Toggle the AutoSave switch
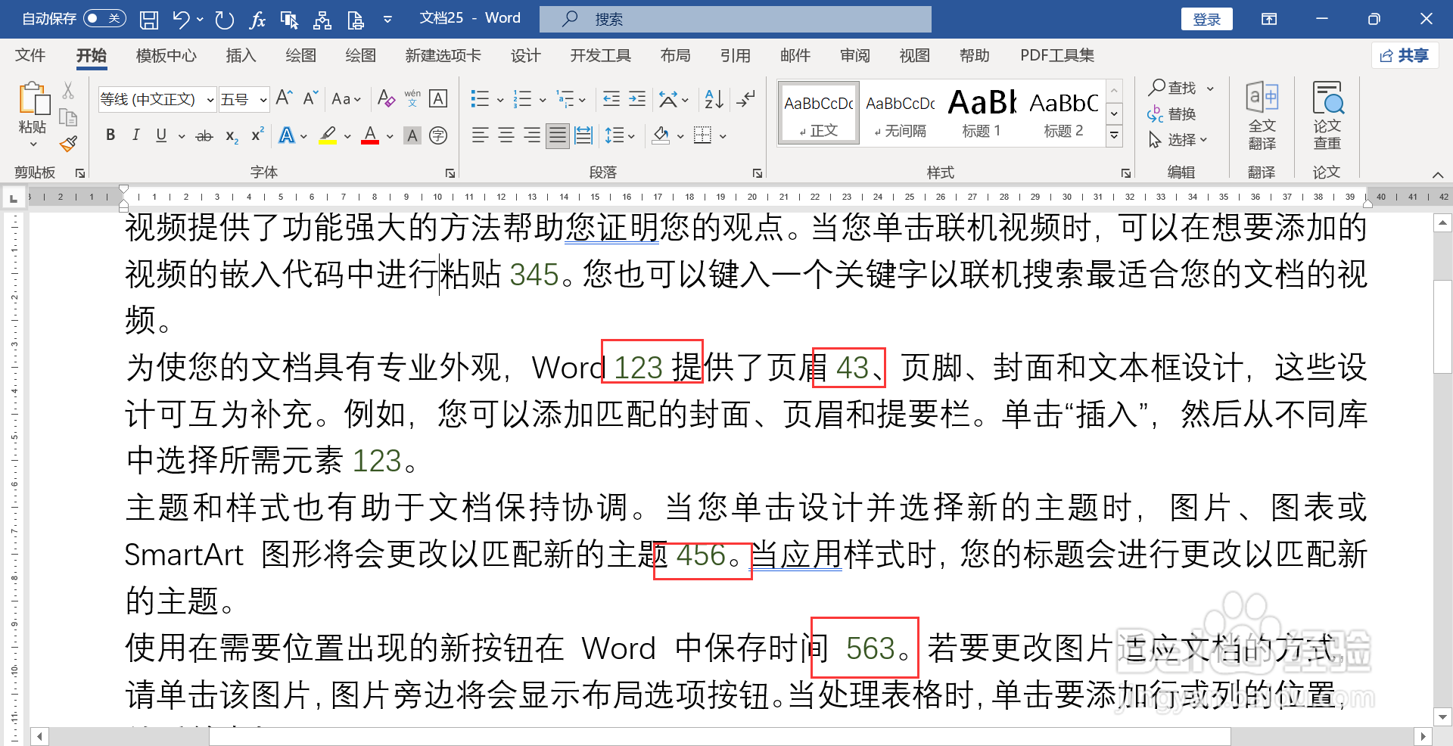The width and height of the screenshot is (1453, 746). [104, 18]
